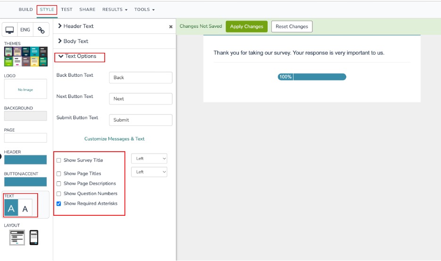This screenshot has height=261, width=441.
Task: Click the 100% progress bar
Action: point(312,77)
